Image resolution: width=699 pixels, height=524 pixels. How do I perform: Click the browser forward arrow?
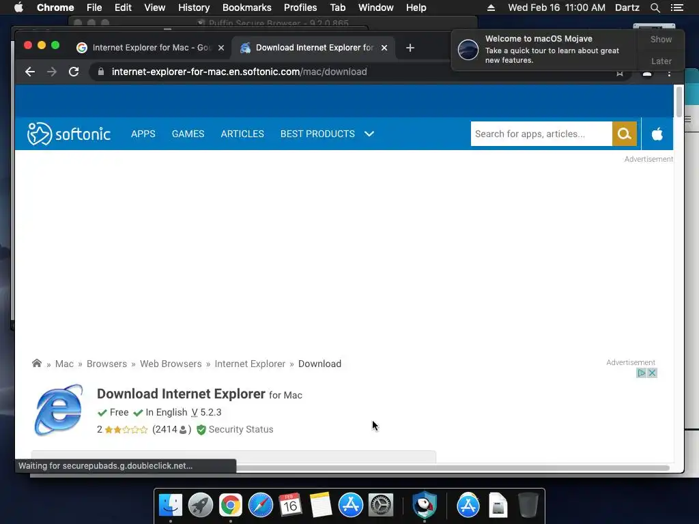pyautogui.click(x=52, y=72)
